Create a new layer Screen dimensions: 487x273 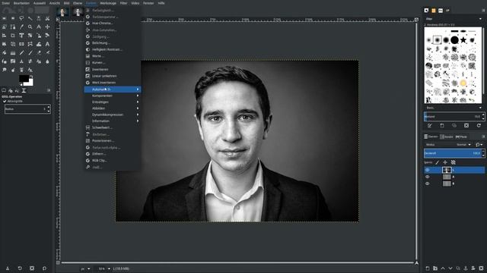pyautogui.click(x=428, y=268)
